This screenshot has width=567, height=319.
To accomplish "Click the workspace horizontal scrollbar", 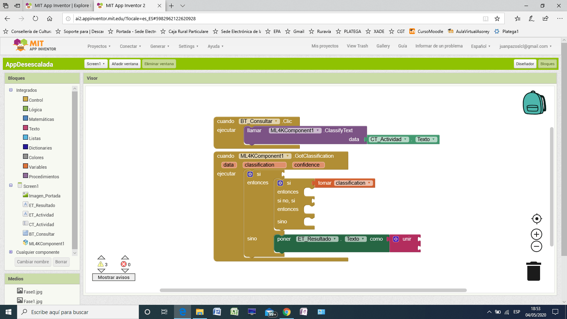I will coord(313,290).
